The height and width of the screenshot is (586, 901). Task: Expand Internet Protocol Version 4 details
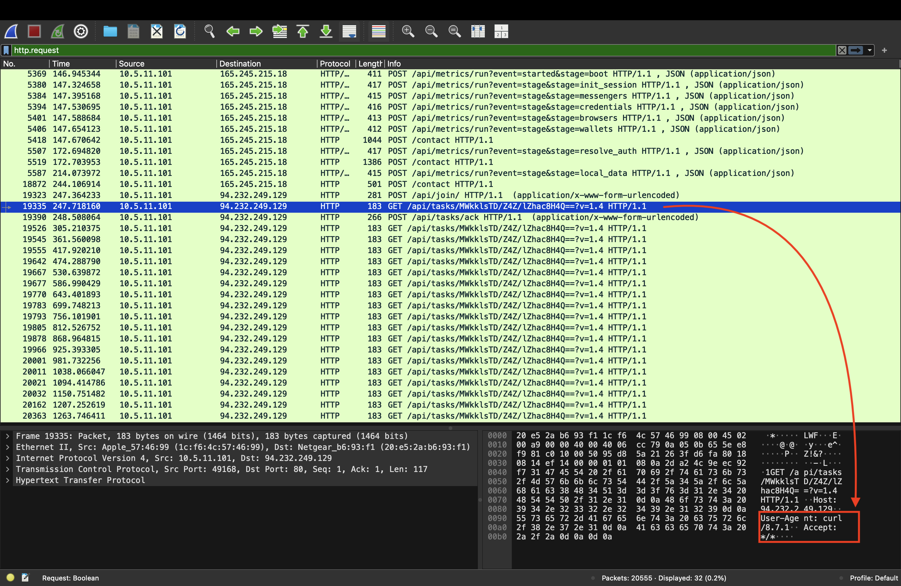[x=8, y=458]
